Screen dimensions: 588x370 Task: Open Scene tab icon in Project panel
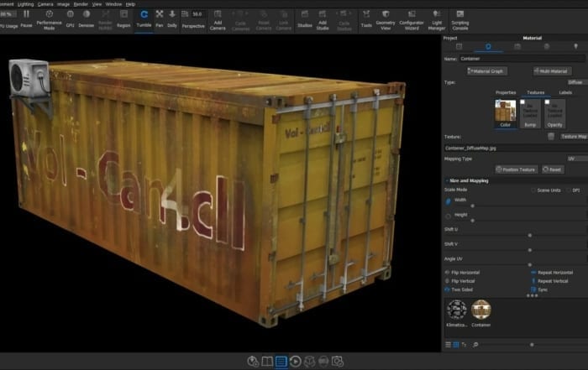[x=459, y=46]
